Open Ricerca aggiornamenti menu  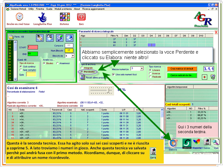point(93,9)
